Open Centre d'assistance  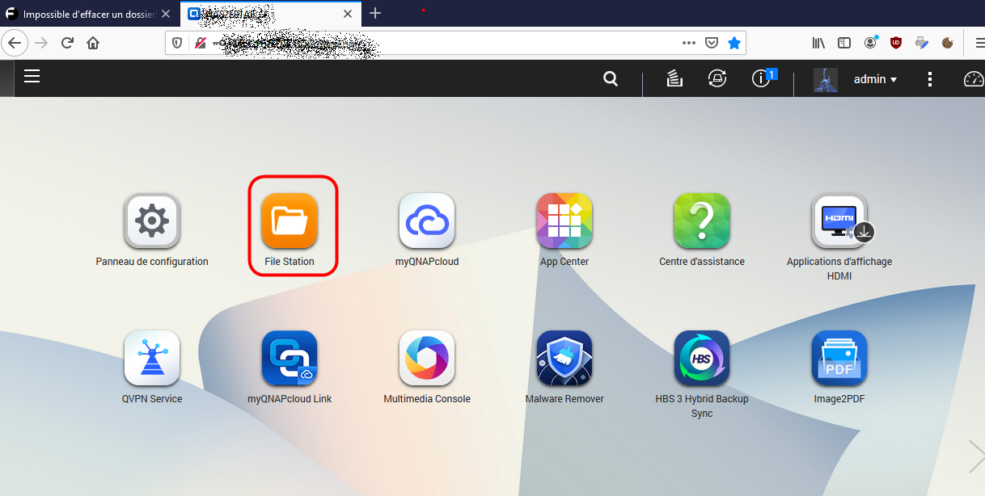coord(702,221)
